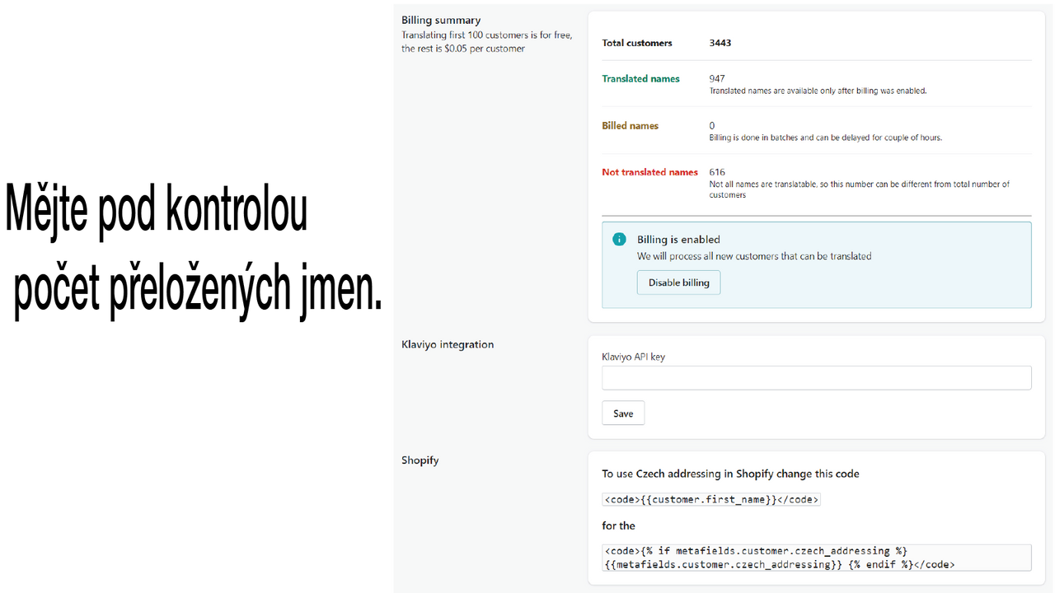The image size is (1055, 593).
Task: Select the metafields czech_addressing code snippet
Action: (817, 558)
